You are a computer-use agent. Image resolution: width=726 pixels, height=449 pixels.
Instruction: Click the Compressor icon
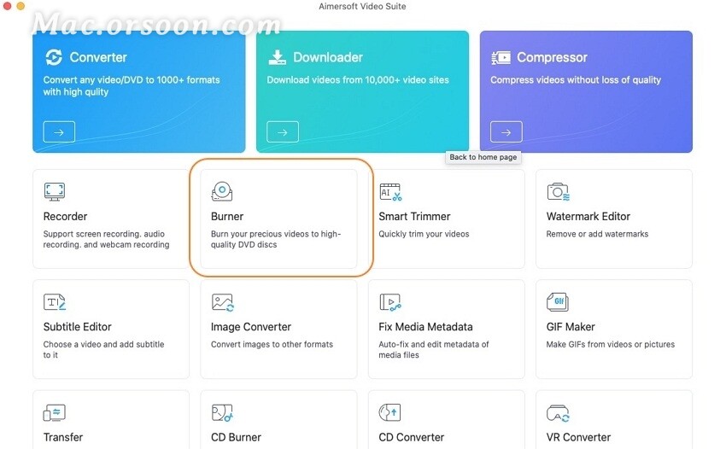point(501,57)
